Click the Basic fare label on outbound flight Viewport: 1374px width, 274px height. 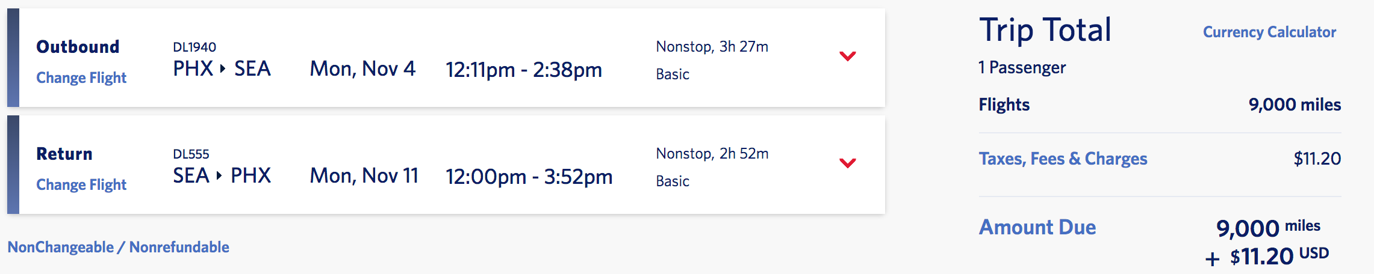(672, 75)
